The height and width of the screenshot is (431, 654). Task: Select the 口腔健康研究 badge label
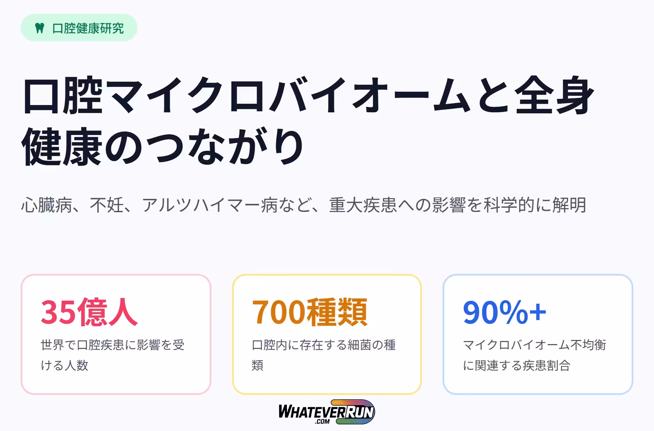click(88, 28)
